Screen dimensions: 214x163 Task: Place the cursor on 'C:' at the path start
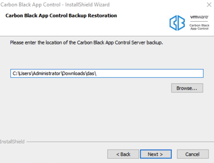(15, 73)
